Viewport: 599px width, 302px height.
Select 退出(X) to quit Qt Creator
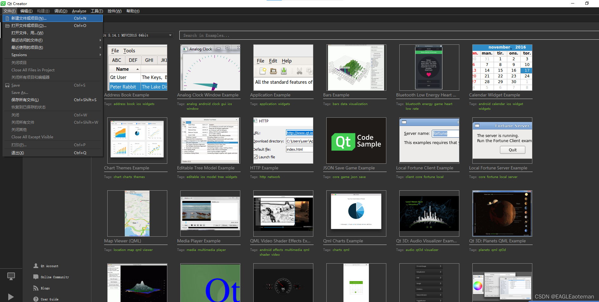tap(53, 153)
